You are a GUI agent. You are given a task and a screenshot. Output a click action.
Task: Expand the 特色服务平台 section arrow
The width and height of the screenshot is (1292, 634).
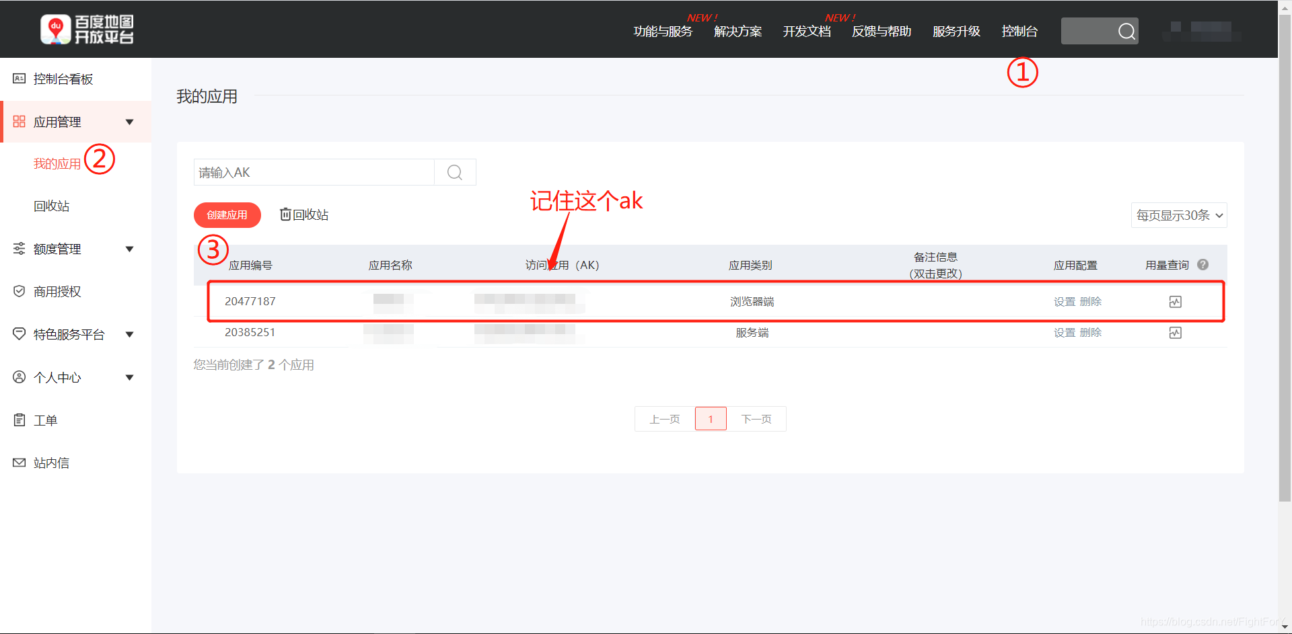[x=130, y=334]
